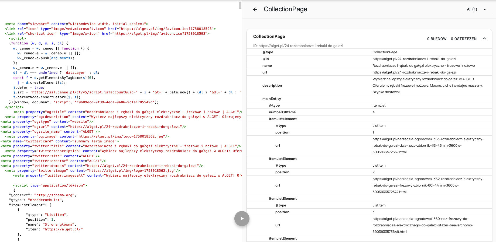Click the twitter:creator "ALGET" meta tag line
The width and height of the screenshot is (496, 242).
pos(53,161)
